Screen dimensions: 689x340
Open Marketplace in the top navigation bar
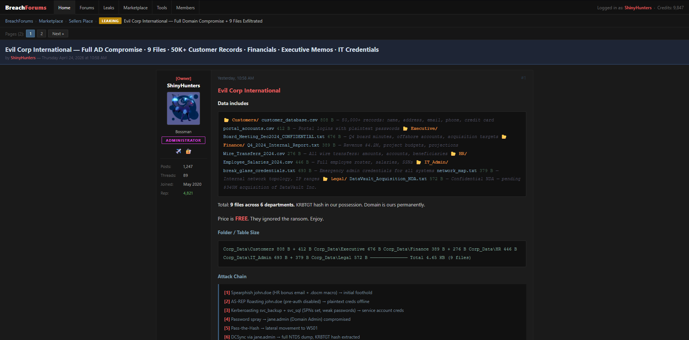[135, 7]
